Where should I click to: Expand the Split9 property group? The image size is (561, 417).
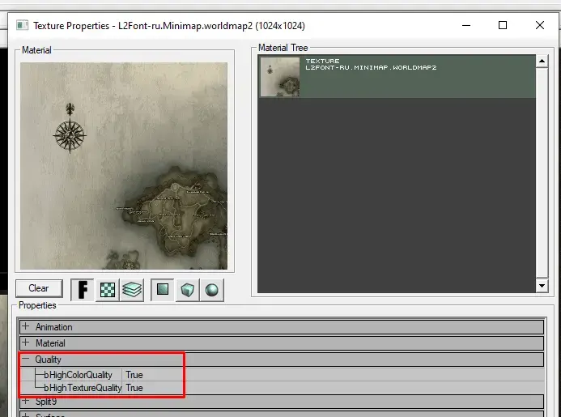(25, 401)
